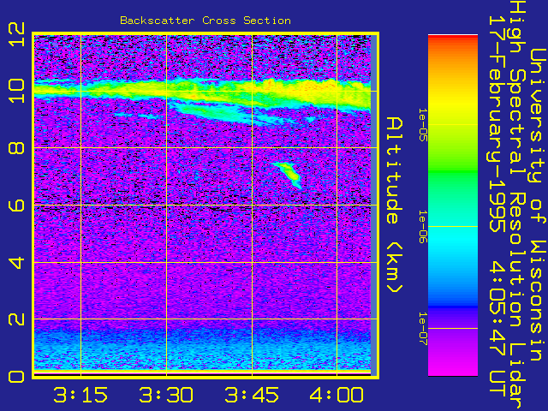Click the 1e-05 colorbar label

click(423, 124)
